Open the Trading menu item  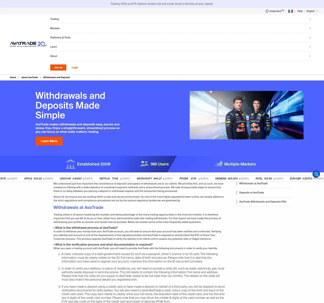181,19
